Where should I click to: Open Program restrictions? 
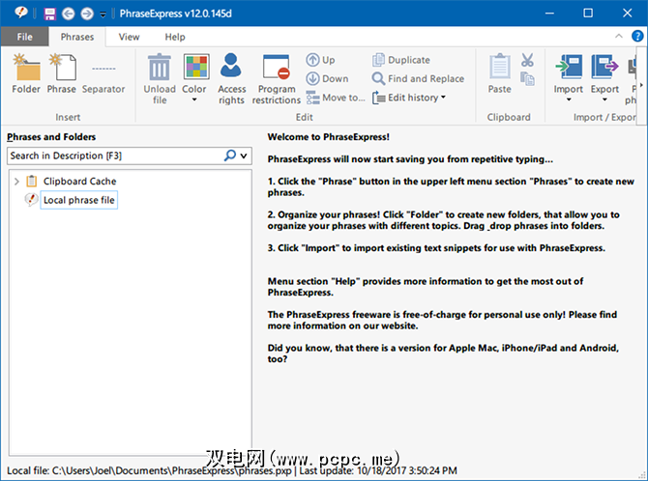click(x=276, y=78)
